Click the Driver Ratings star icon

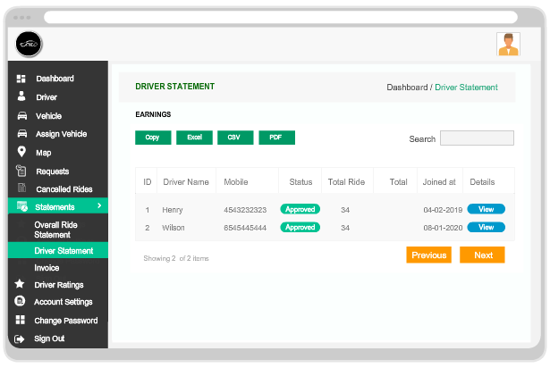tap(20, 283)
